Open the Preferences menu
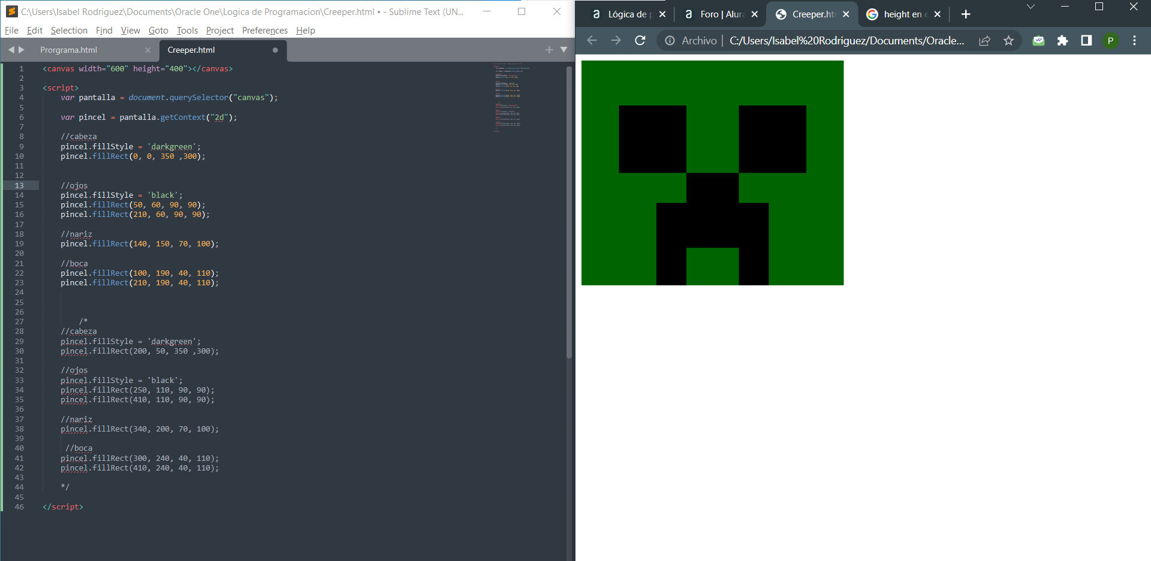Viewport: 1151px width, 561px height. point(265,31)
